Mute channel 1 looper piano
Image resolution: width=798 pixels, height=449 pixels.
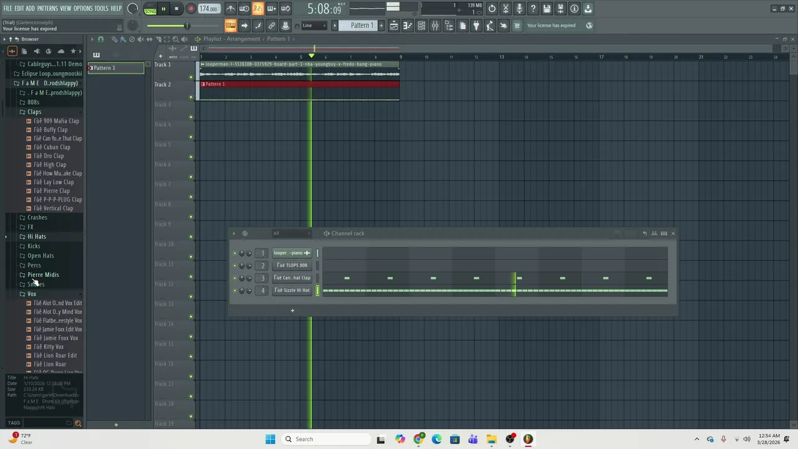coord(234,253)
